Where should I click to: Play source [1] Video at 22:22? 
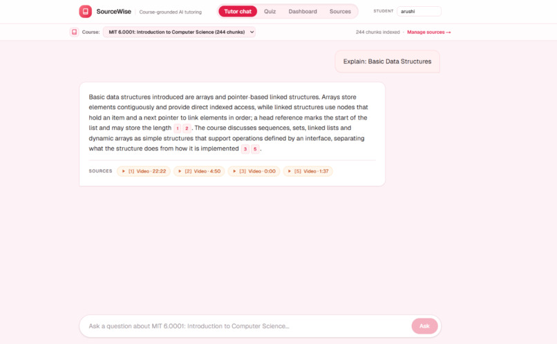144,171
